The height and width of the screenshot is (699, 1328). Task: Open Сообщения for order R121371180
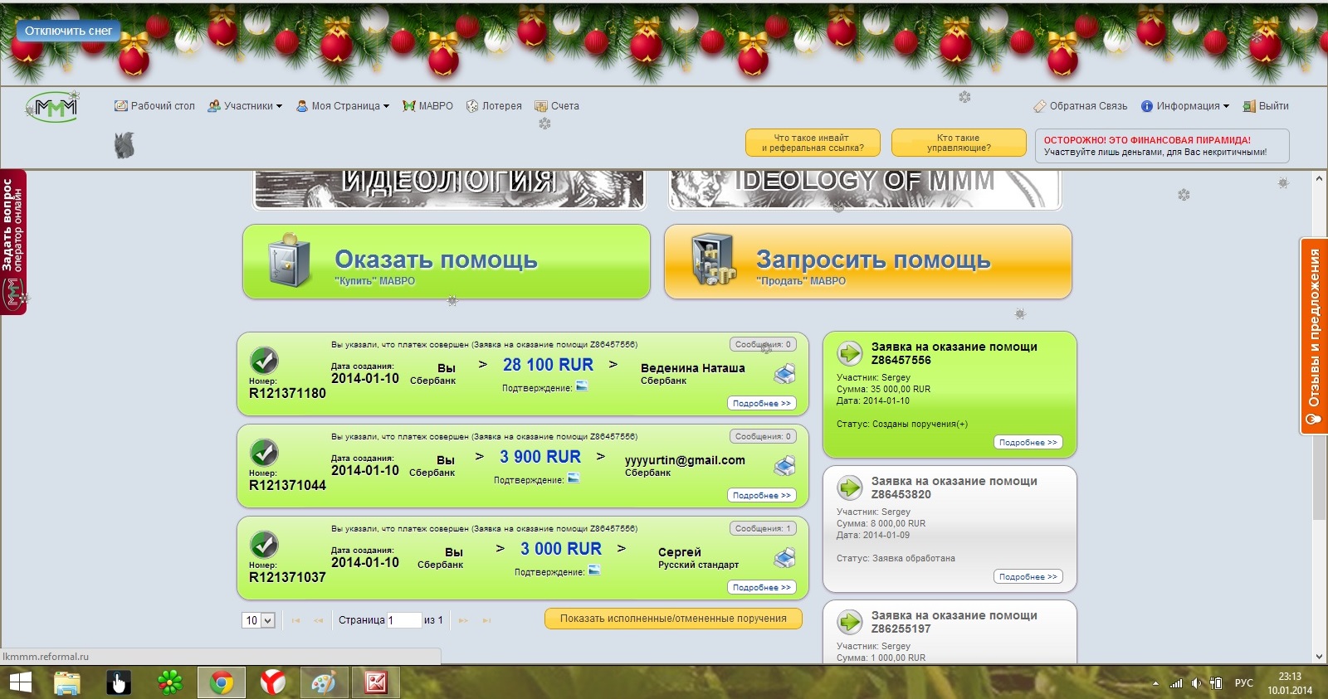[763, 344]
